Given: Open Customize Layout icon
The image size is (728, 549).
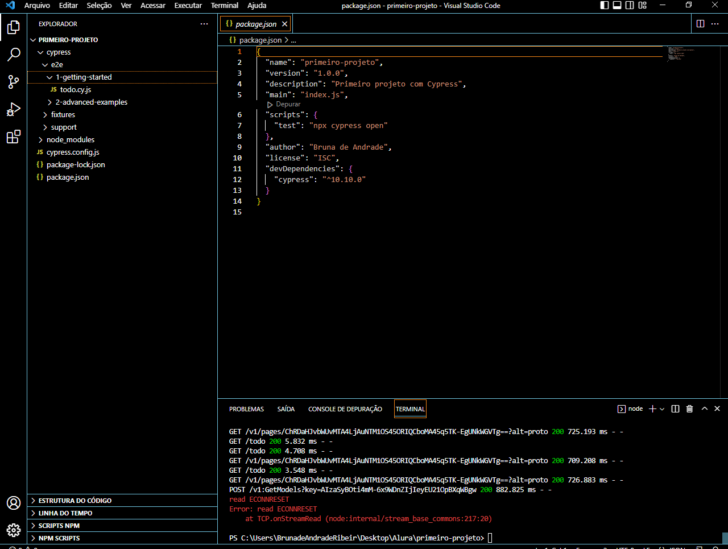Looking at the screenshot, I should [643, 5].
